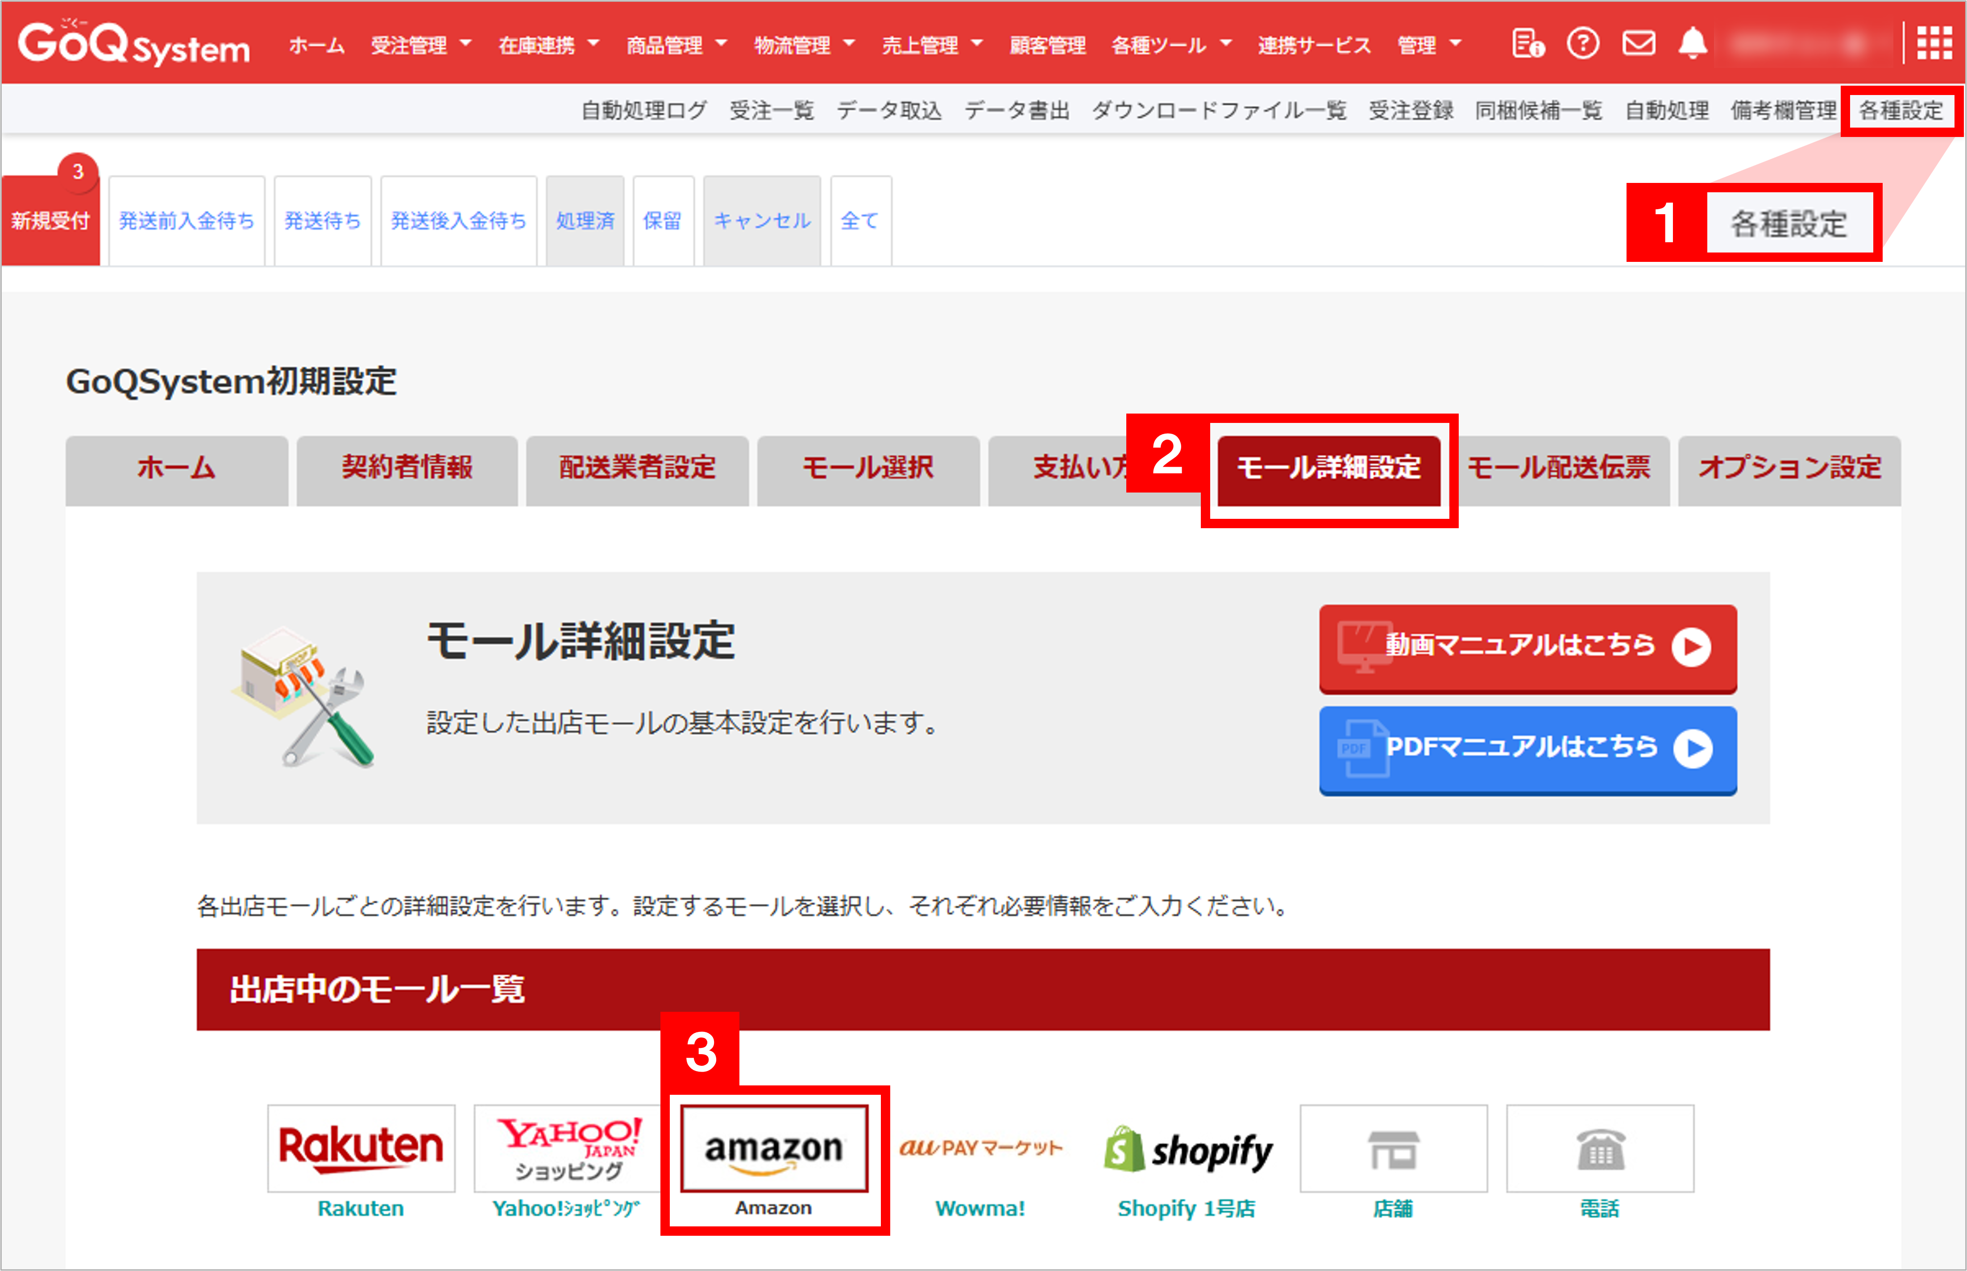The image size is (1967, 1271).
Task: Open the notifications bell icon
Action: click(1694, 44)
